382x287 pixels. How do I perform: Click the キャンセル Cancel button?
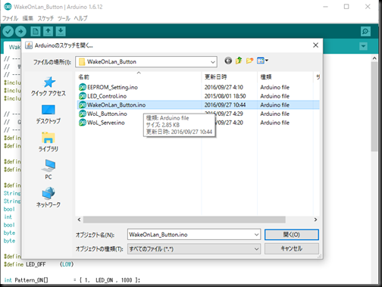click(292, 249)
